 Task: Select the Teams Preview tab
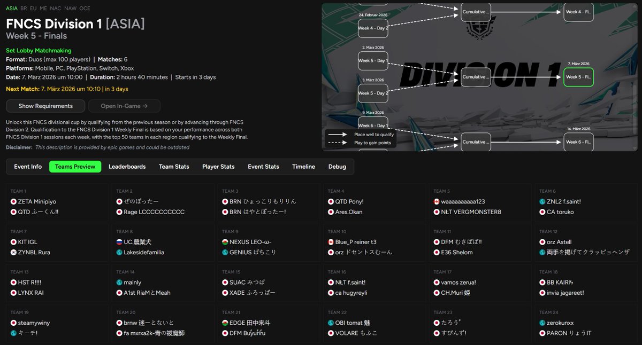pos(75,167)
